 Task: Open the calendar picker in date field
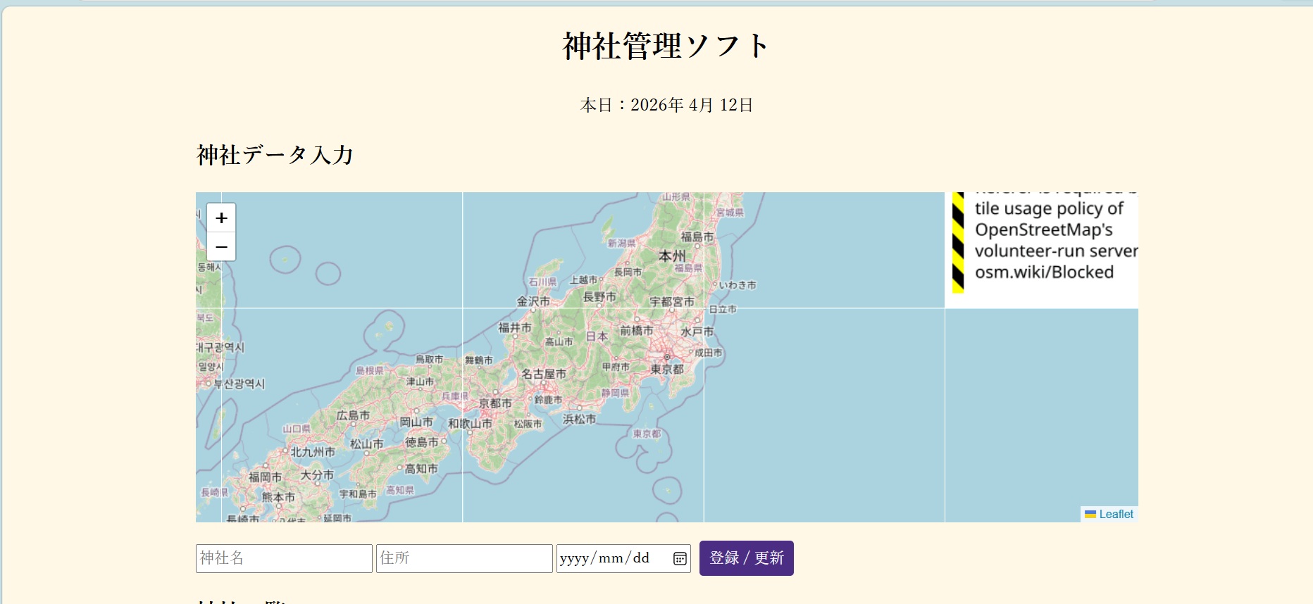pyautogui.click(x=680, y=558)
